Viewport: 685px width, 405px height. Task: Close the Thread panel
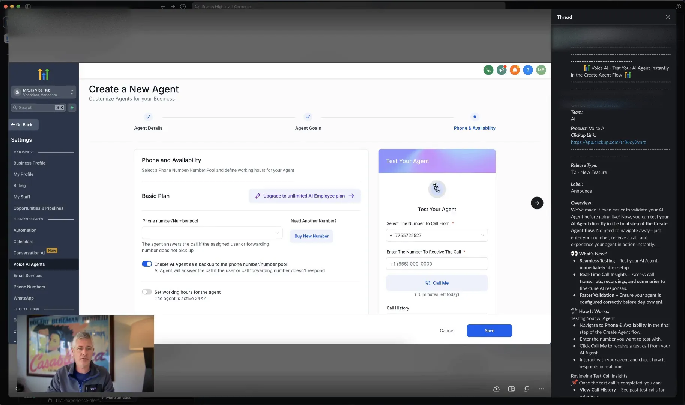[x=668, y=17]
